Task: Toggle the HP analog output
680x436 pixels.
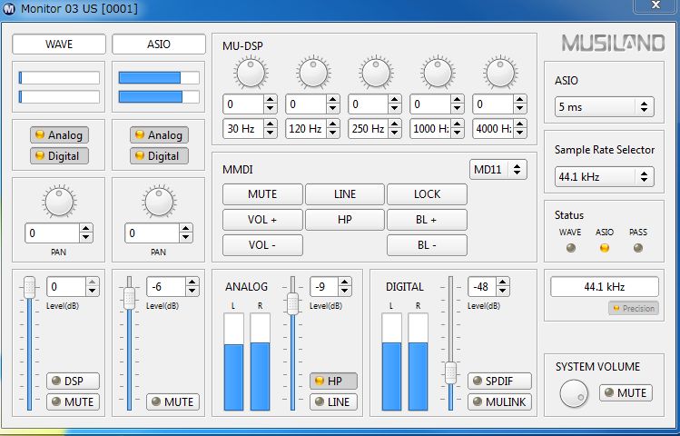Action: pyautogui.click(x=333, y=381)
